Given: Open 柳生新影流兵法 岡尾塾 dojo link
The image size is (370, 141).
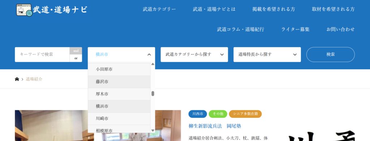Looking at the screenshot, I should click(x=215, y=126).
